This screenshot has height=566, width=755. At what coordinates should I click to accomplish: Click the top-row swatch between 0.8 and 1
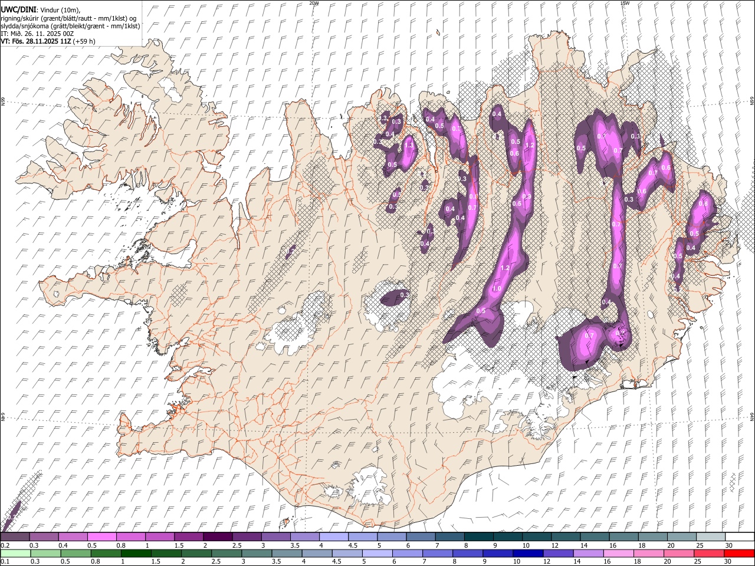pyautogui.click(x=130, y=537)
